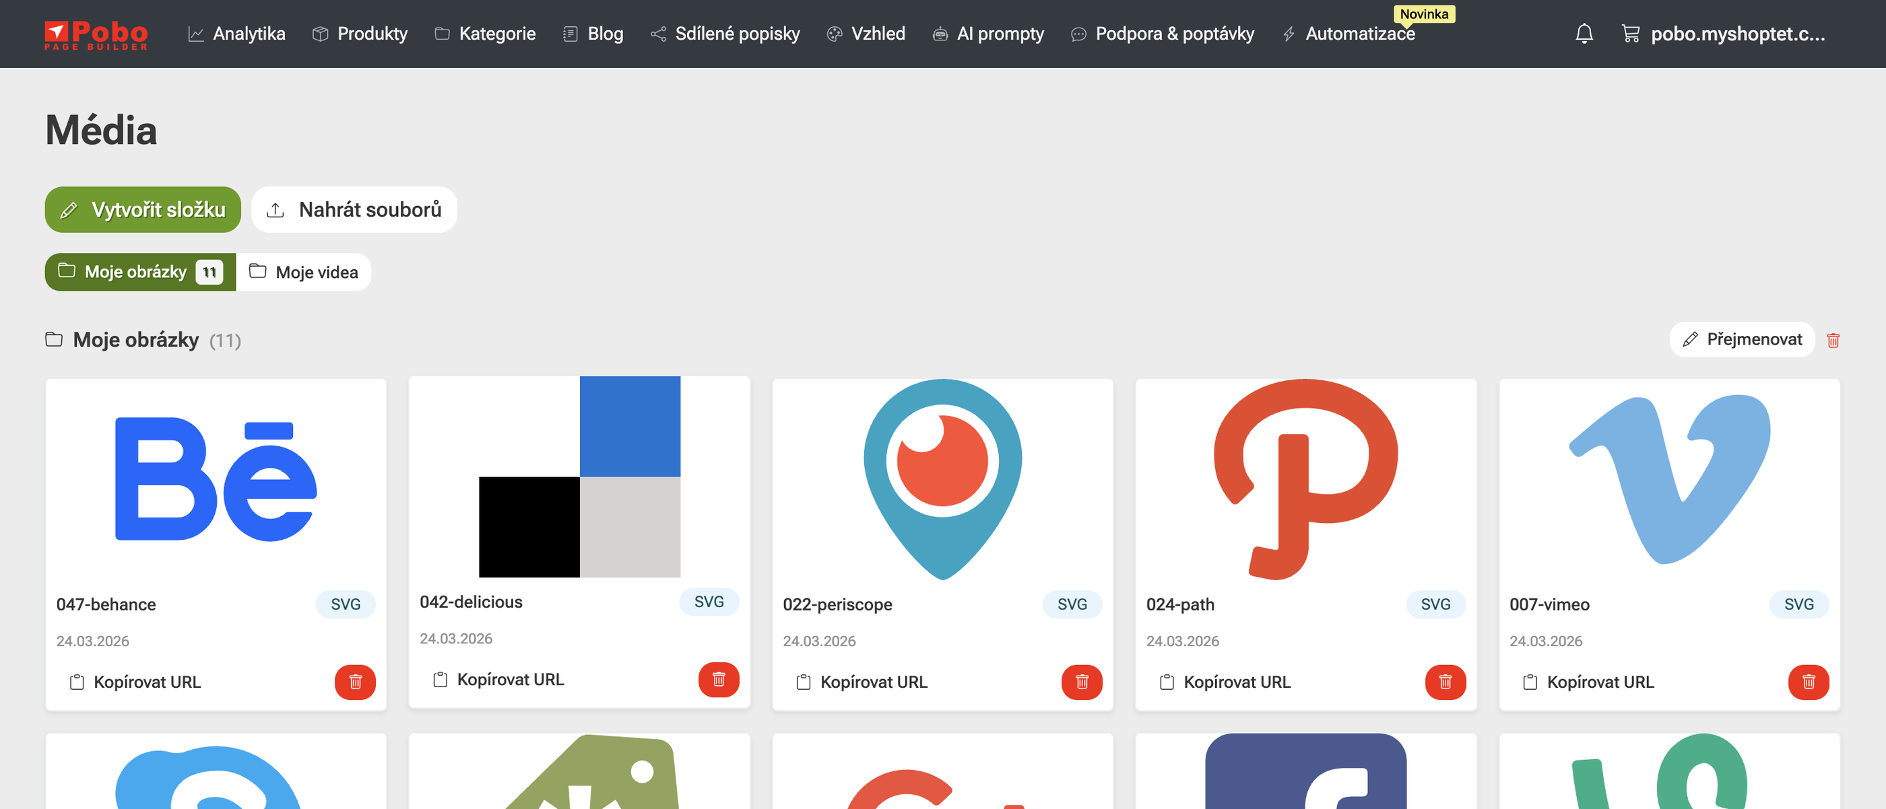Click the Média page heading

pos(101,130)
